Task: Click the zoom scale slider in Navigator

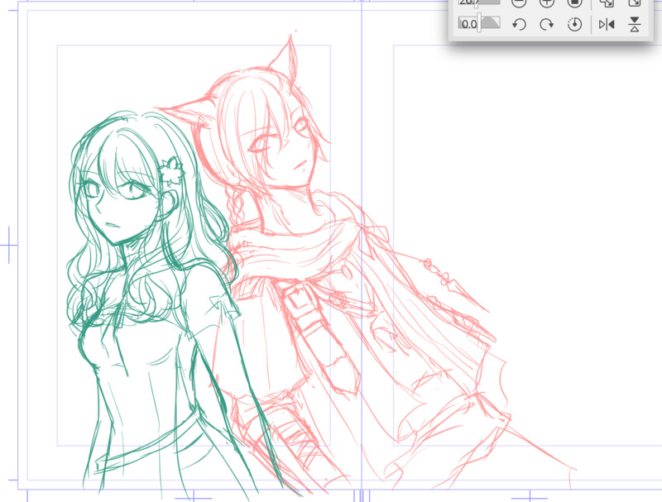Action: click(x=479, y=2)
